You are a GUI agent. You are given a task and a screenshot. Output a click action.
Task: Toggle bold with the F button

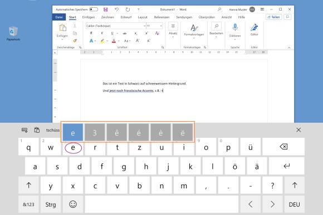tap(91, 33)
